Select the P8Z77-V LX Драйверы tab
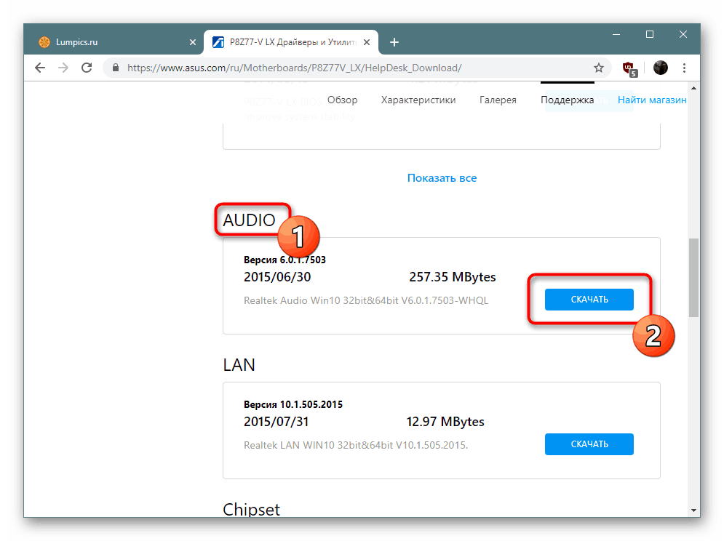Screen dimensions: 724x541 [x=291, y=42]
